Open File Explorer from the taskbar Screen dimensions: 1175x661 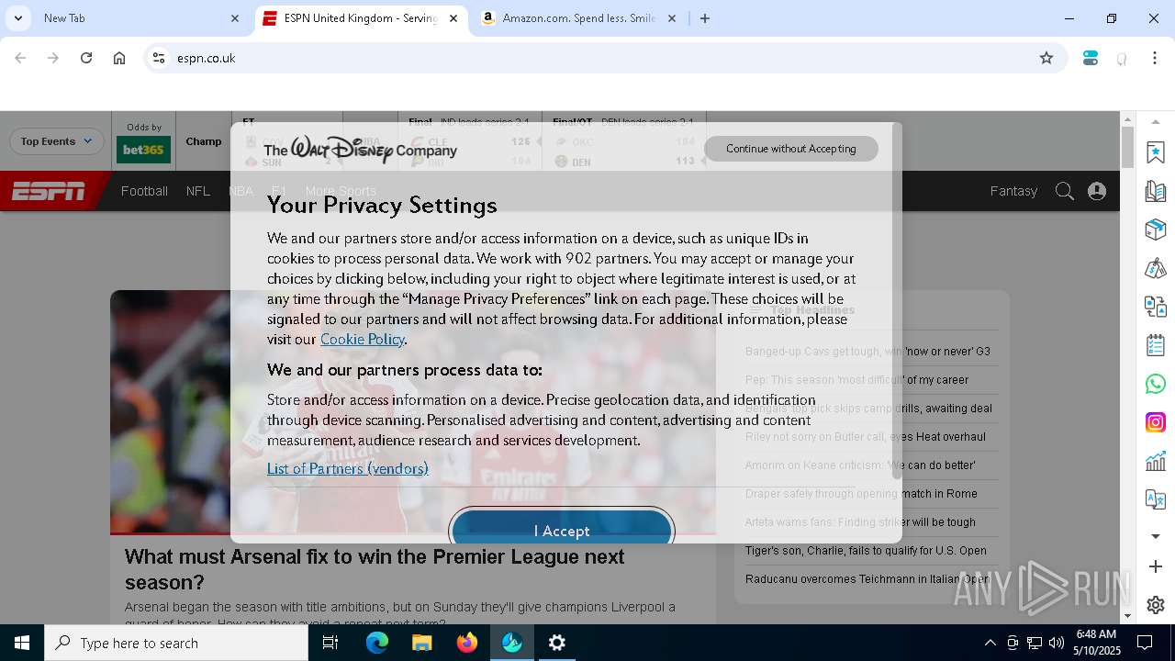pyautogui.click(x=421, y=643)
